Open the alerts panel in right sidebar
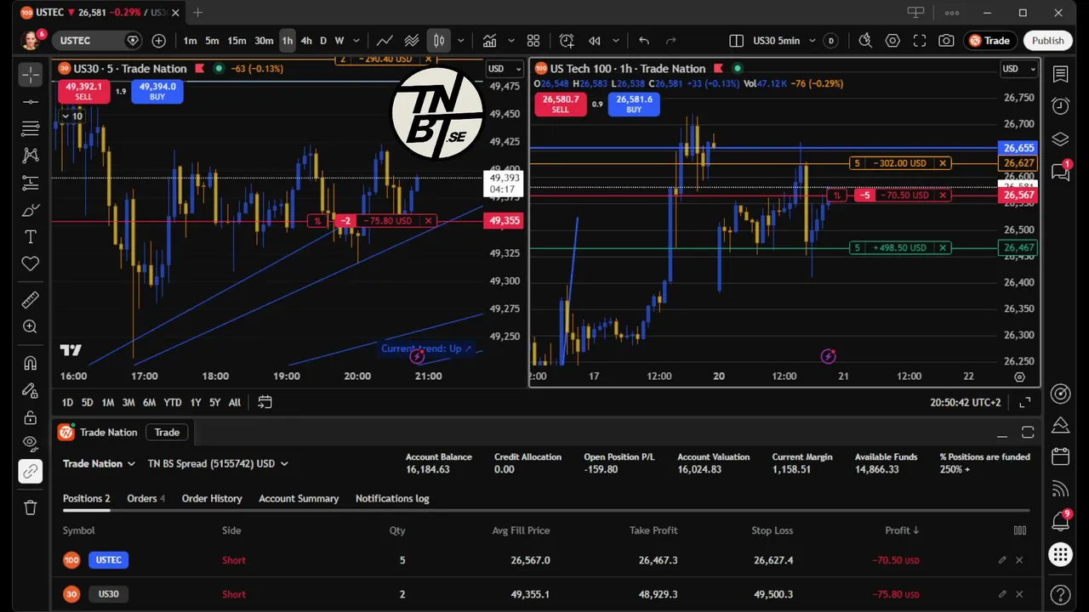 1060,106
